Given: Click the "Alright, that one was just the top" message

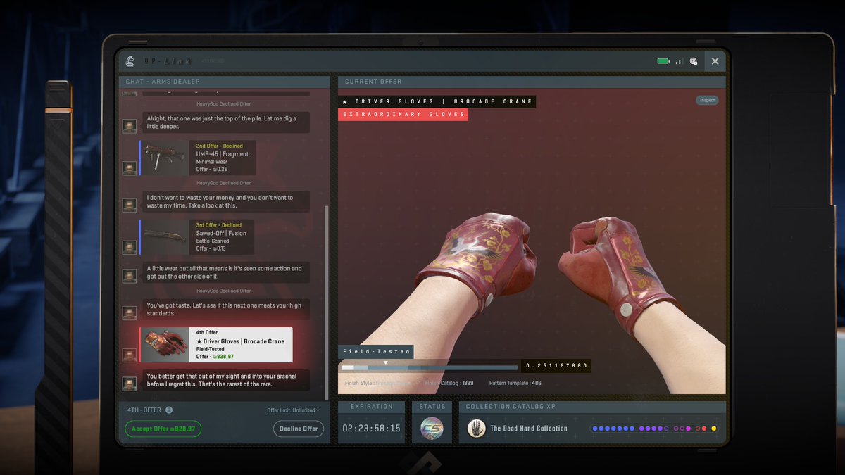Looking at the screenshot, I should pos(225,122).
